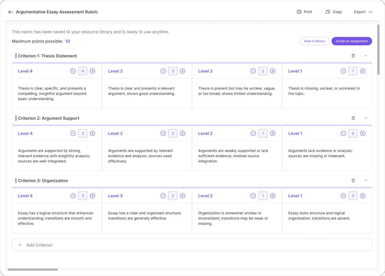The width and height of the screenshot is (385, 276).
Task: Delete Criterion 1: Thesis Statement
Action: 353,56
